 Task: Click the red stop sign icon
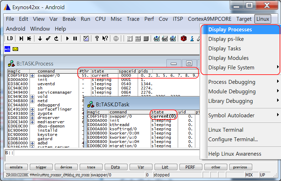pyautogui.click(x=116, y=38)
